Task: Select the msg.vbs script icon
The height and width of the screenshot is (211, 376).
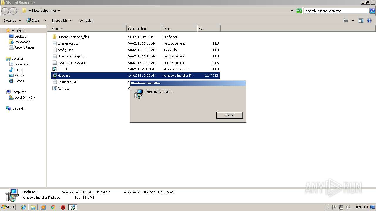Action: 54,69
